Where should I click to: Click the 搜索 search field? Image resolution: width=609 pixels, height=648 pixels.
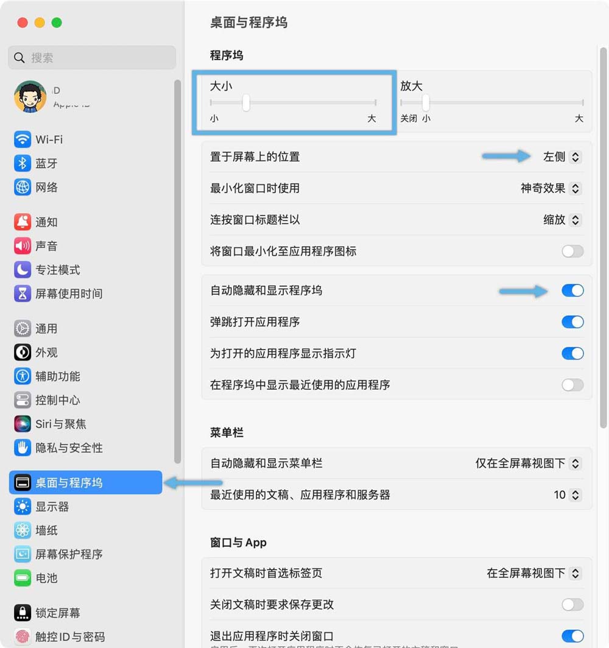[91, 57]
